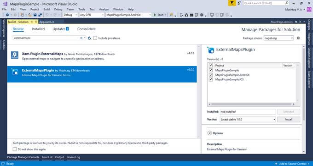Click the ExternalMapsPlugin icon in the package list
The height and width of the screenshot is (166, 313).
(x=15, y=72)
